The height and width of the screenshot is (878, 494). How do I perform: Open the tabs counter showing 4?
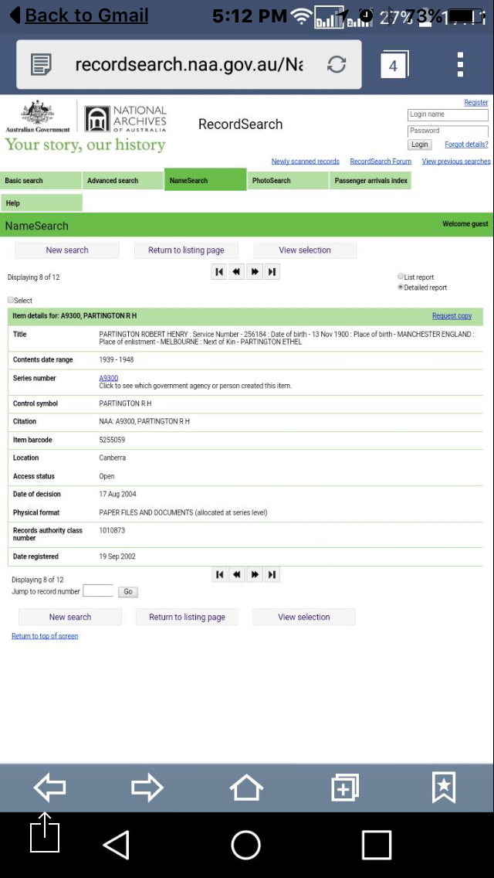[x=394, y=65]
